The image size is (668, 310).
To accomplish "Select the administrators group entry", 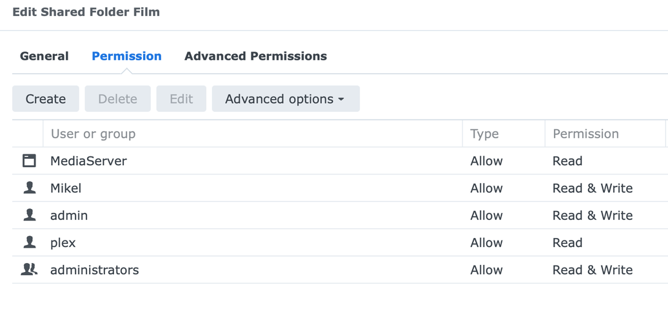I will [x=94, y=269].
